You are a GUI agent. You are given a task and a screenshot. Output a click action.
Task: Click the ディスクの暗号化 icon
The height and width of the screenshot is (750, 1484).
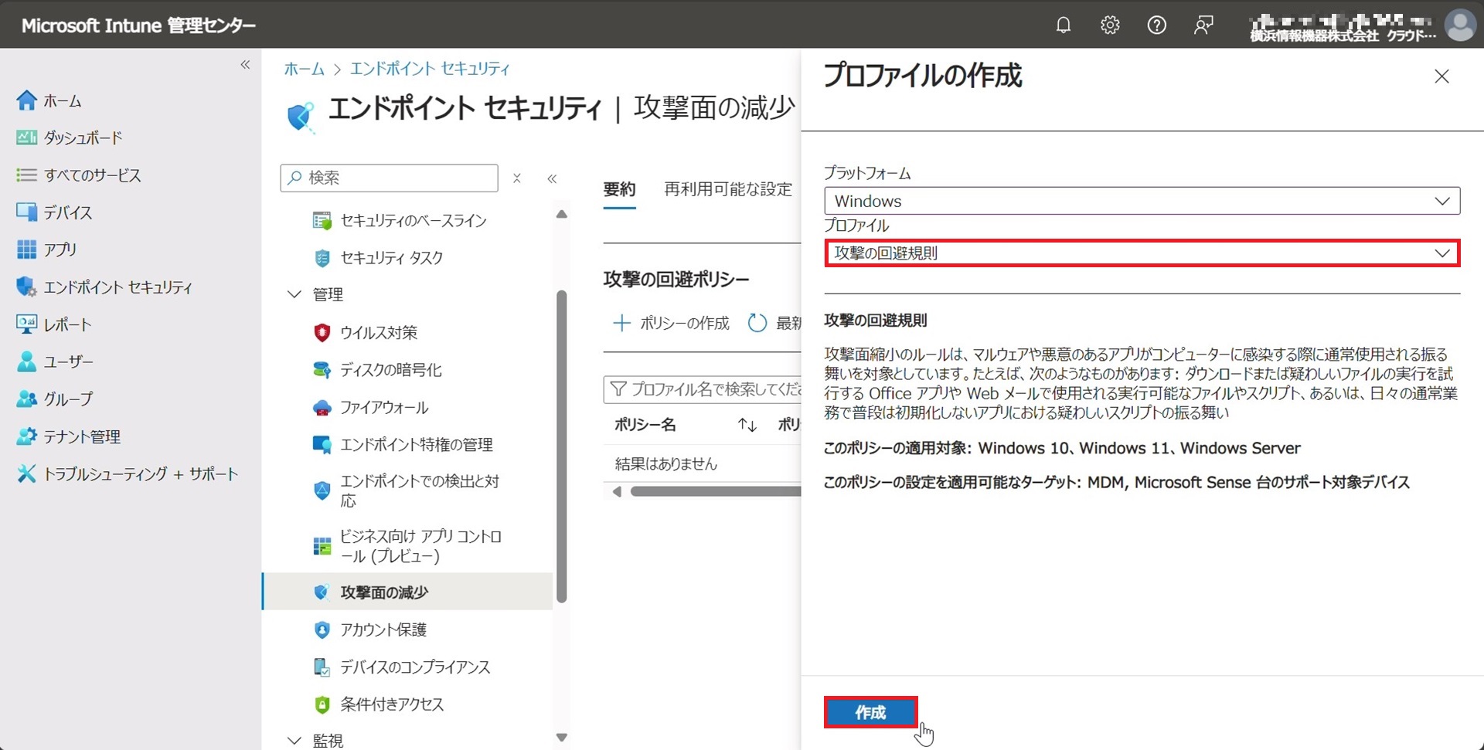pyautogui.click(x=322, y=370)
